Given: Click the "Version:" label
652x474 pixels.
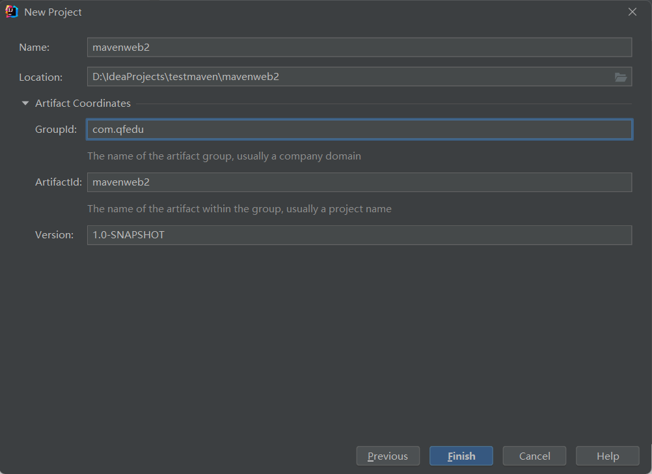Looking at the screenshot, I should pyautogui.click(x=55, y=235).
